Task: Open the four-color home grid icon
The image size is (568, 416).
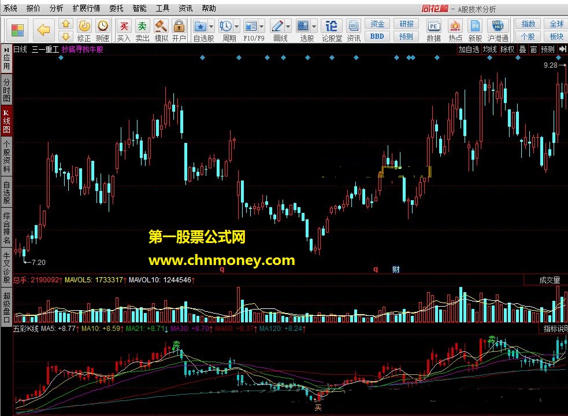Action: click(x=17, y=30)
